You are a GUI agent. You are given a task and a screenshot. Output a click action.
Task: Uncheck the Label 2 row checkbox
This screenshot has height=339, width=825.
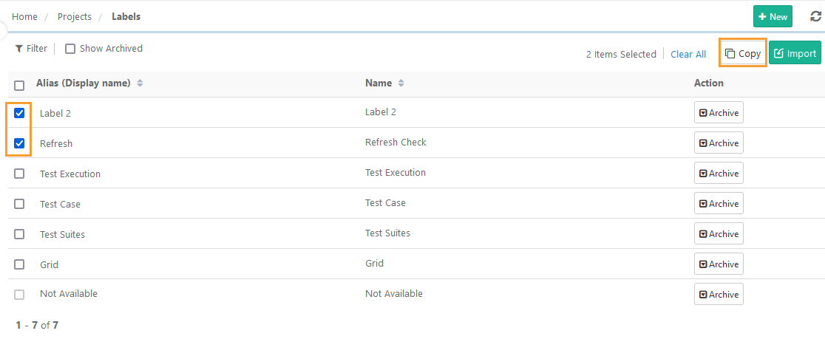[19, 113]
